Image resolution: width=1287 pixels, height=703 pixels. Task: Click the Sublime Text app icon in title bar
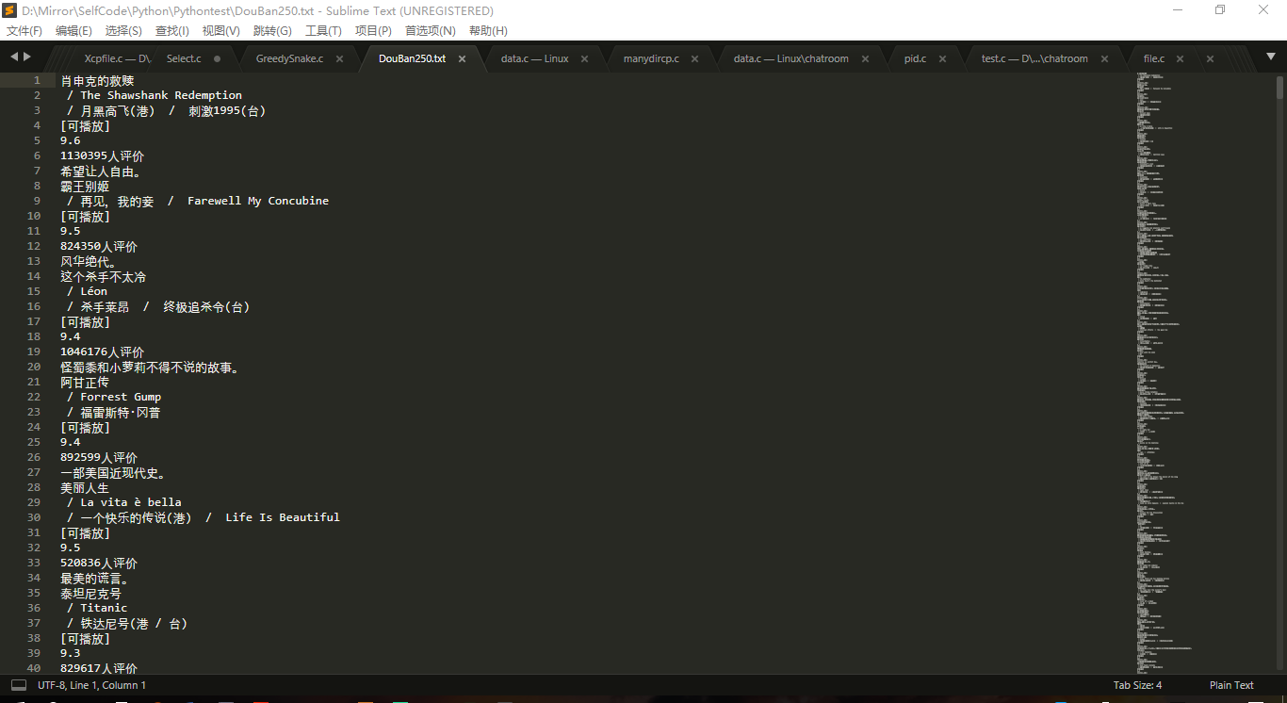[9, 10]
